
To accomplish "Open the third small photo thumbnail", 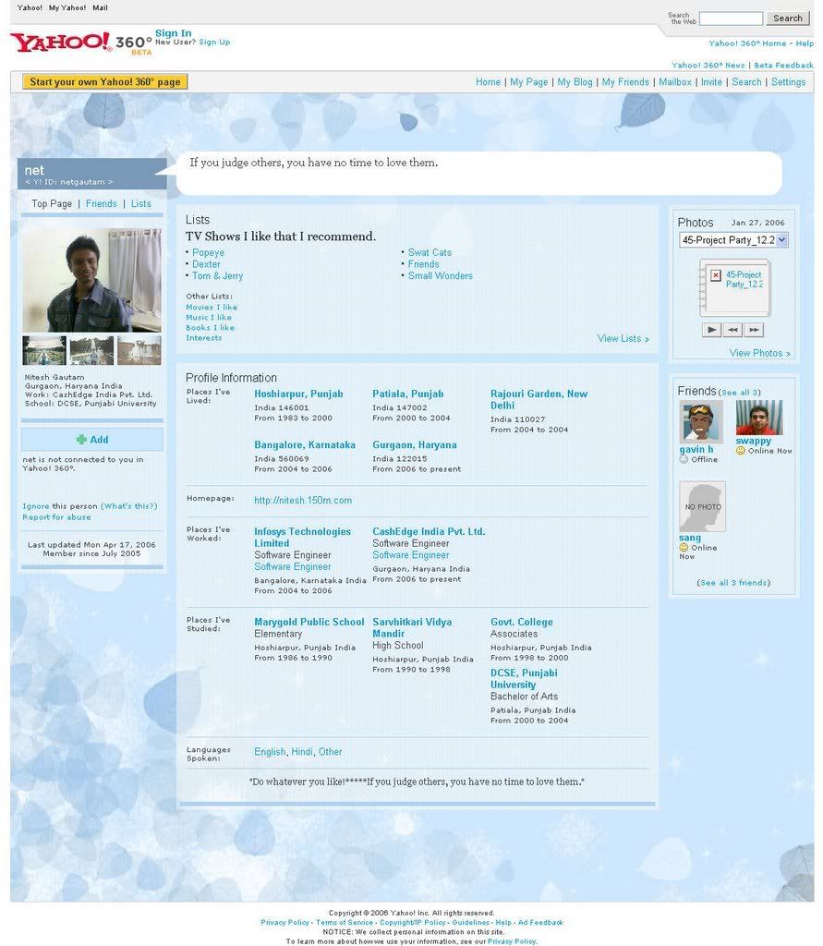I will pos(139,350).
